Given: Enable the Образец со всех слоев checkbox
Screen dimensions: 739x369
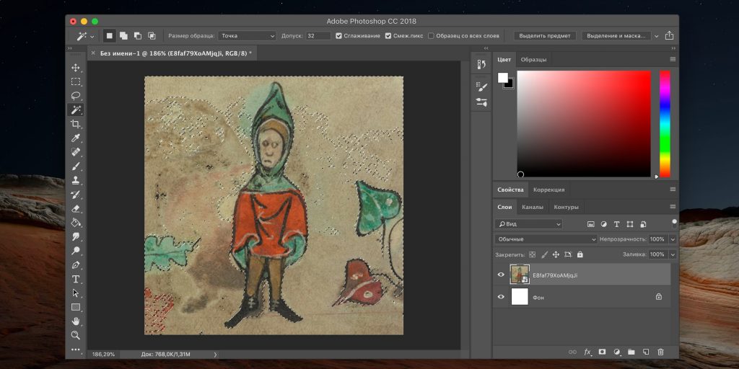Looking at the screenshot, I should pyautogui.click(x=431, y=35).
